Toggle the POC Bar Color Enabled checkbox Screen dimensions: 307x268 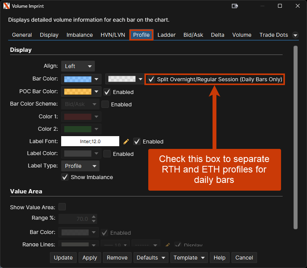point(107,92)
